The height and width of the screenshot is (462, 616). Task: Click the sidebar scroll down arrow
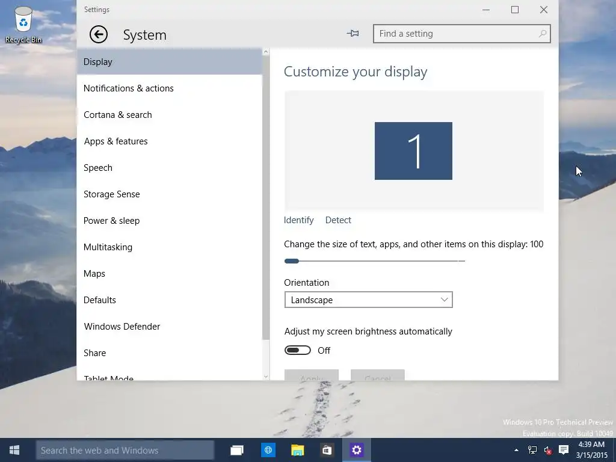[266, 377]
